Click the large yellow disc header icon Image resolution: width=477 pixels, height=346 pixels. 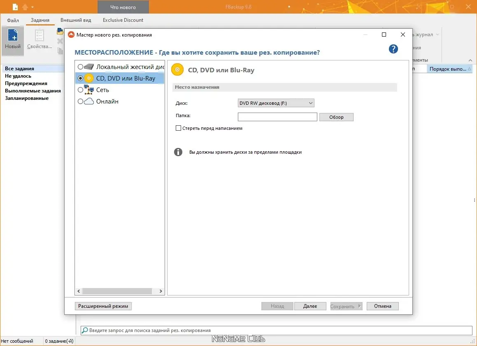pyautogui.click(x=177, y=69)
